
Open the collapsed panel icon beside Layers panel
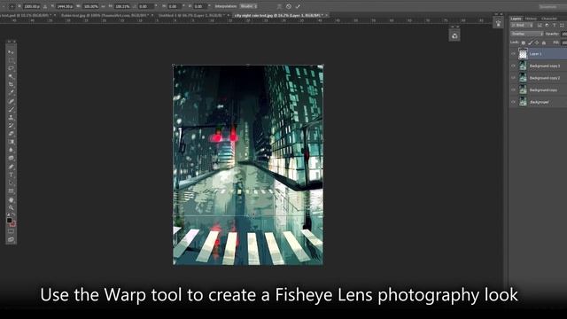click(x=498, y=24)
